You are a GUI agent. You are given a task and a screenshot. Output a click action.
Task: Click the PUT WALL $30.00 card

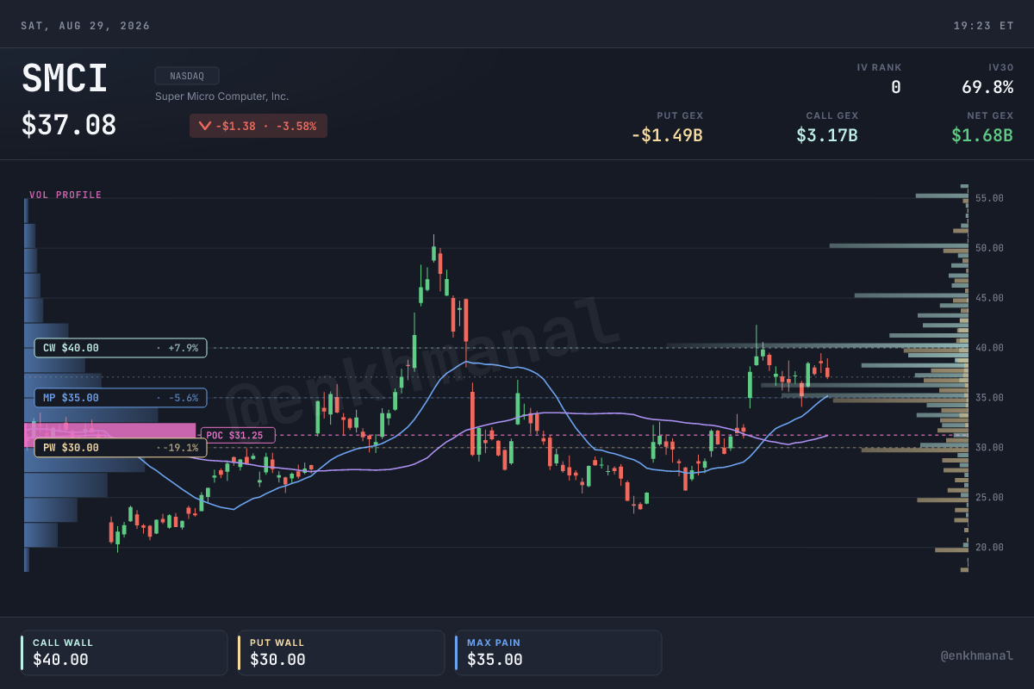click(x=341, y=653)
